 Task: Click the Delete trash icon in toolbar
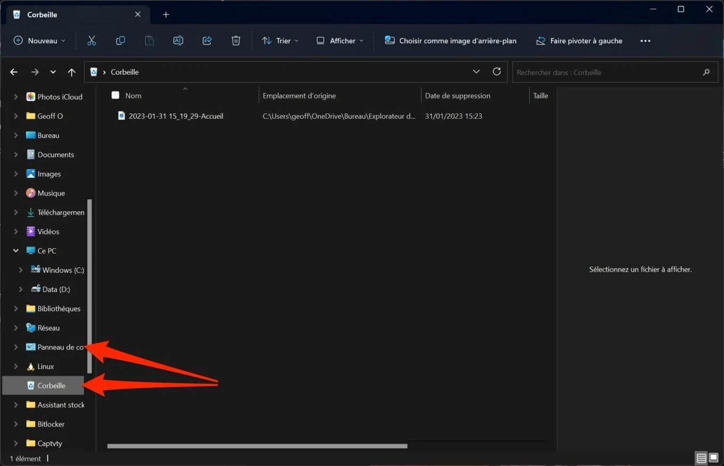click(x=236, y=40)
